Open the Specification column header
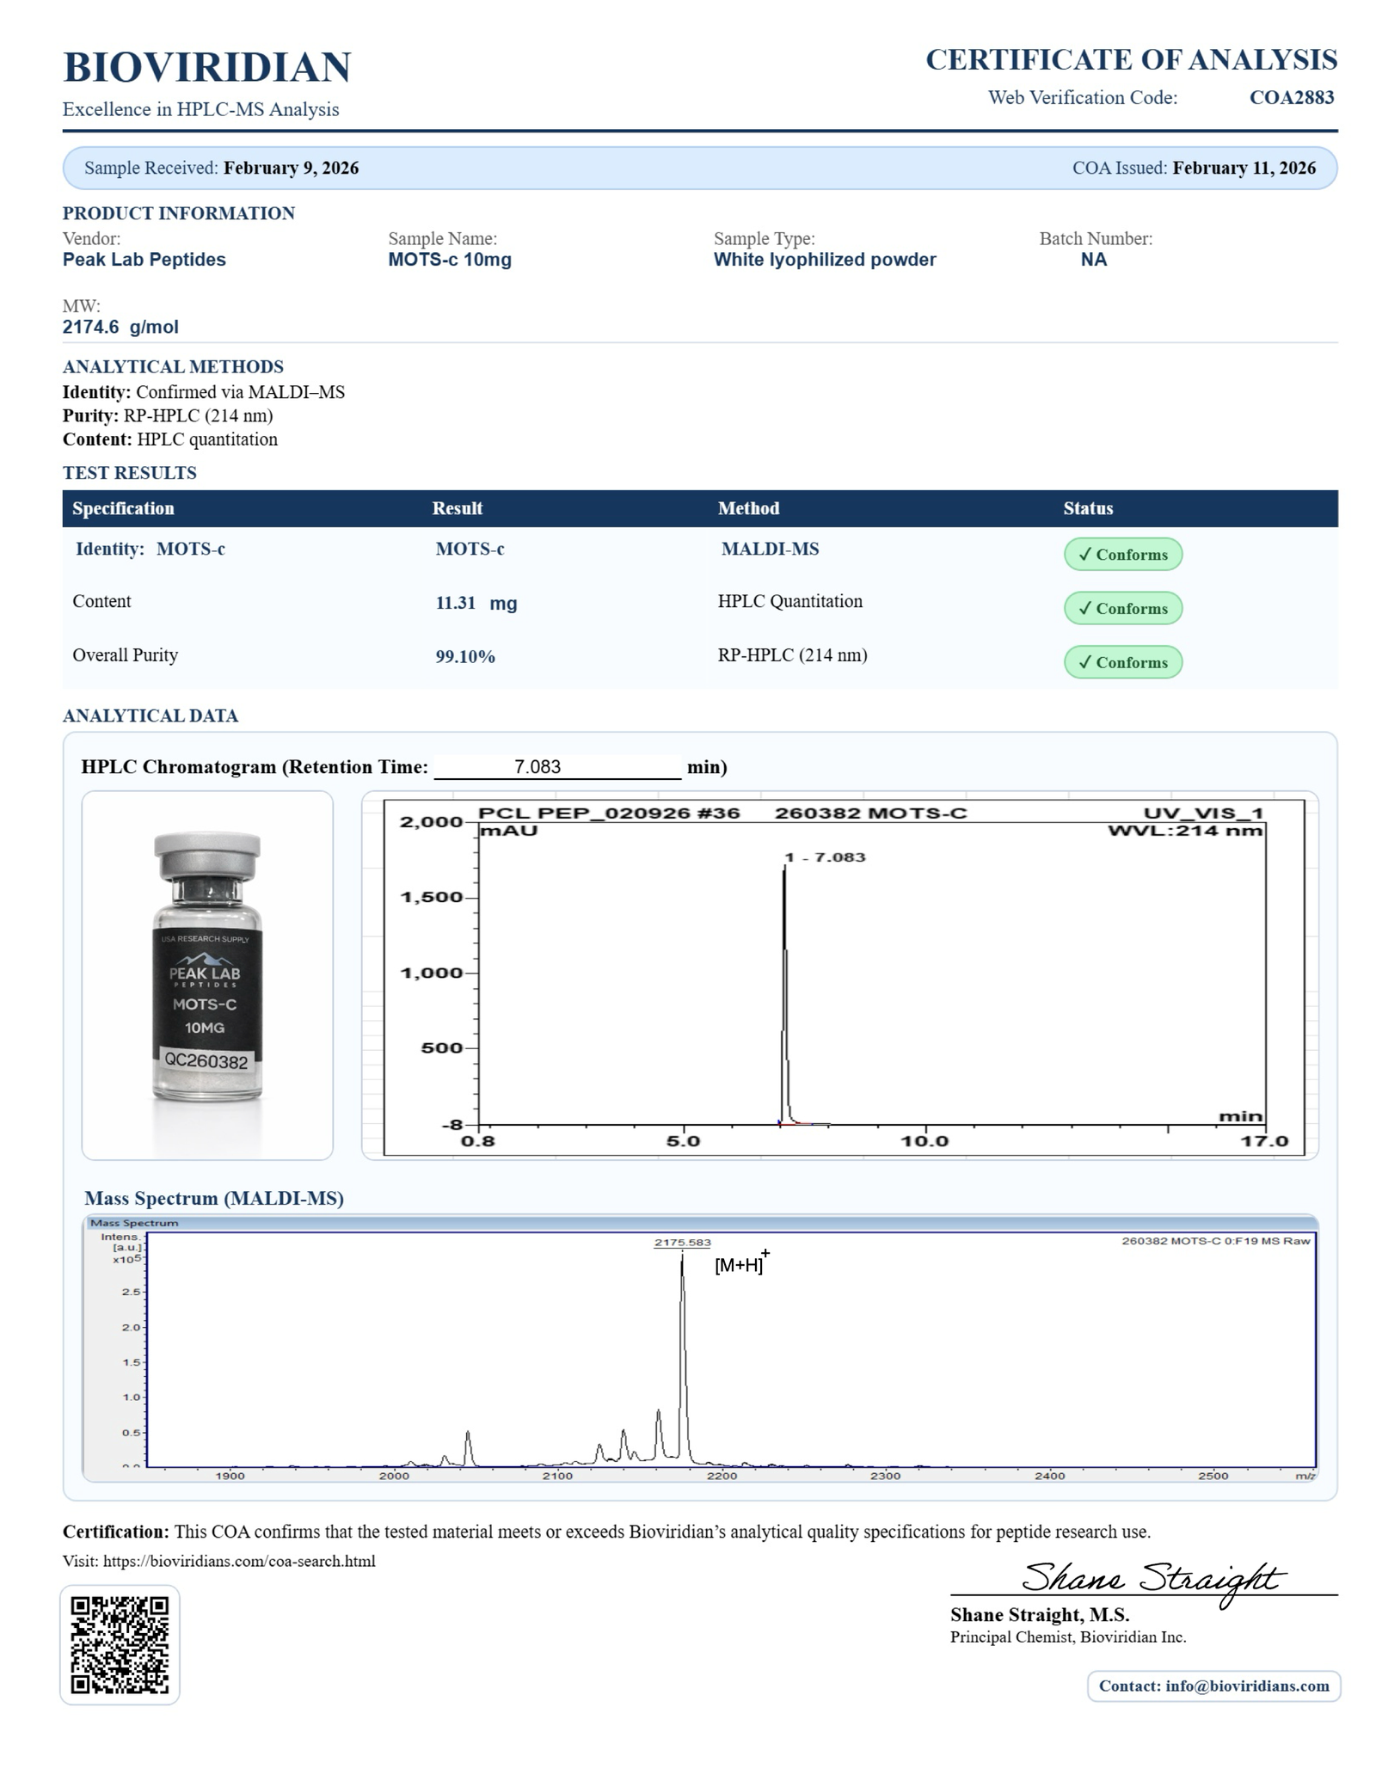Image resolution: width=1376 pixels, height=1781 pixels. 124,508
